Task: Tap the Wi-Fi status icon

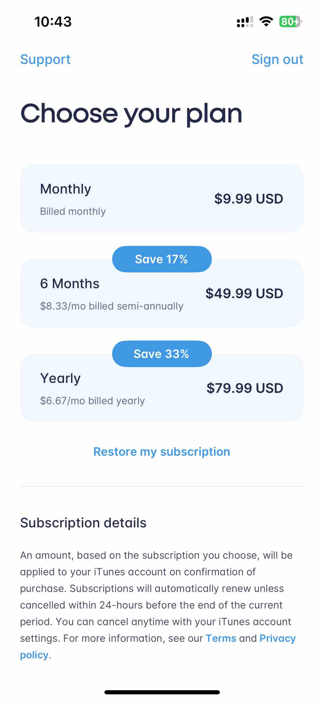Action: [266, 22]
